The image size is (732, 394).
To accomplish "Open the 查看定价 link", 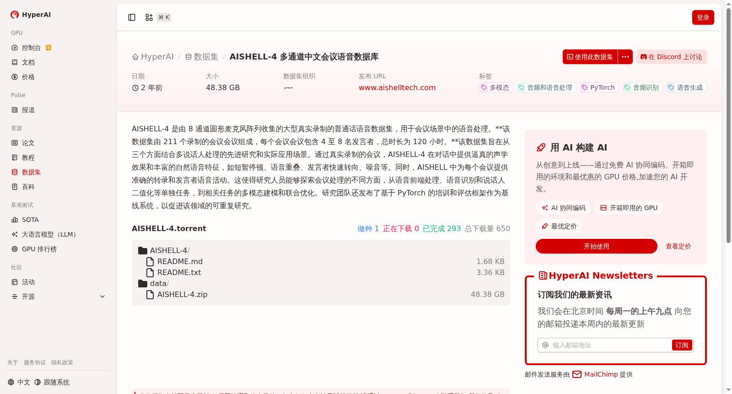I will [678, 246].
